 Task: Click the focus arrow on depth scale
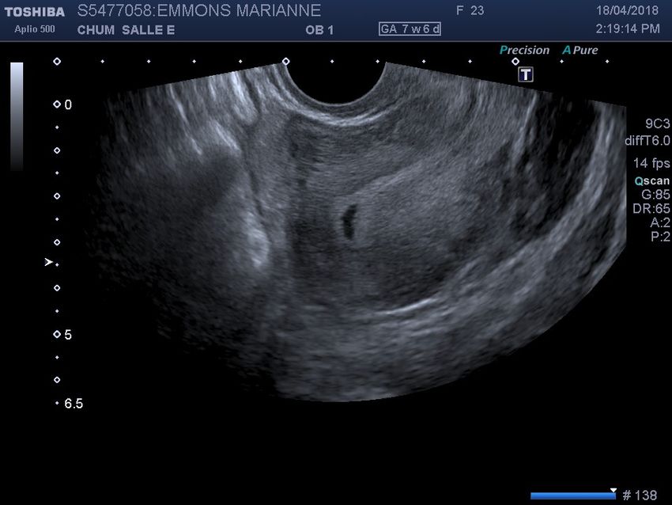click(x=49, y=262)
